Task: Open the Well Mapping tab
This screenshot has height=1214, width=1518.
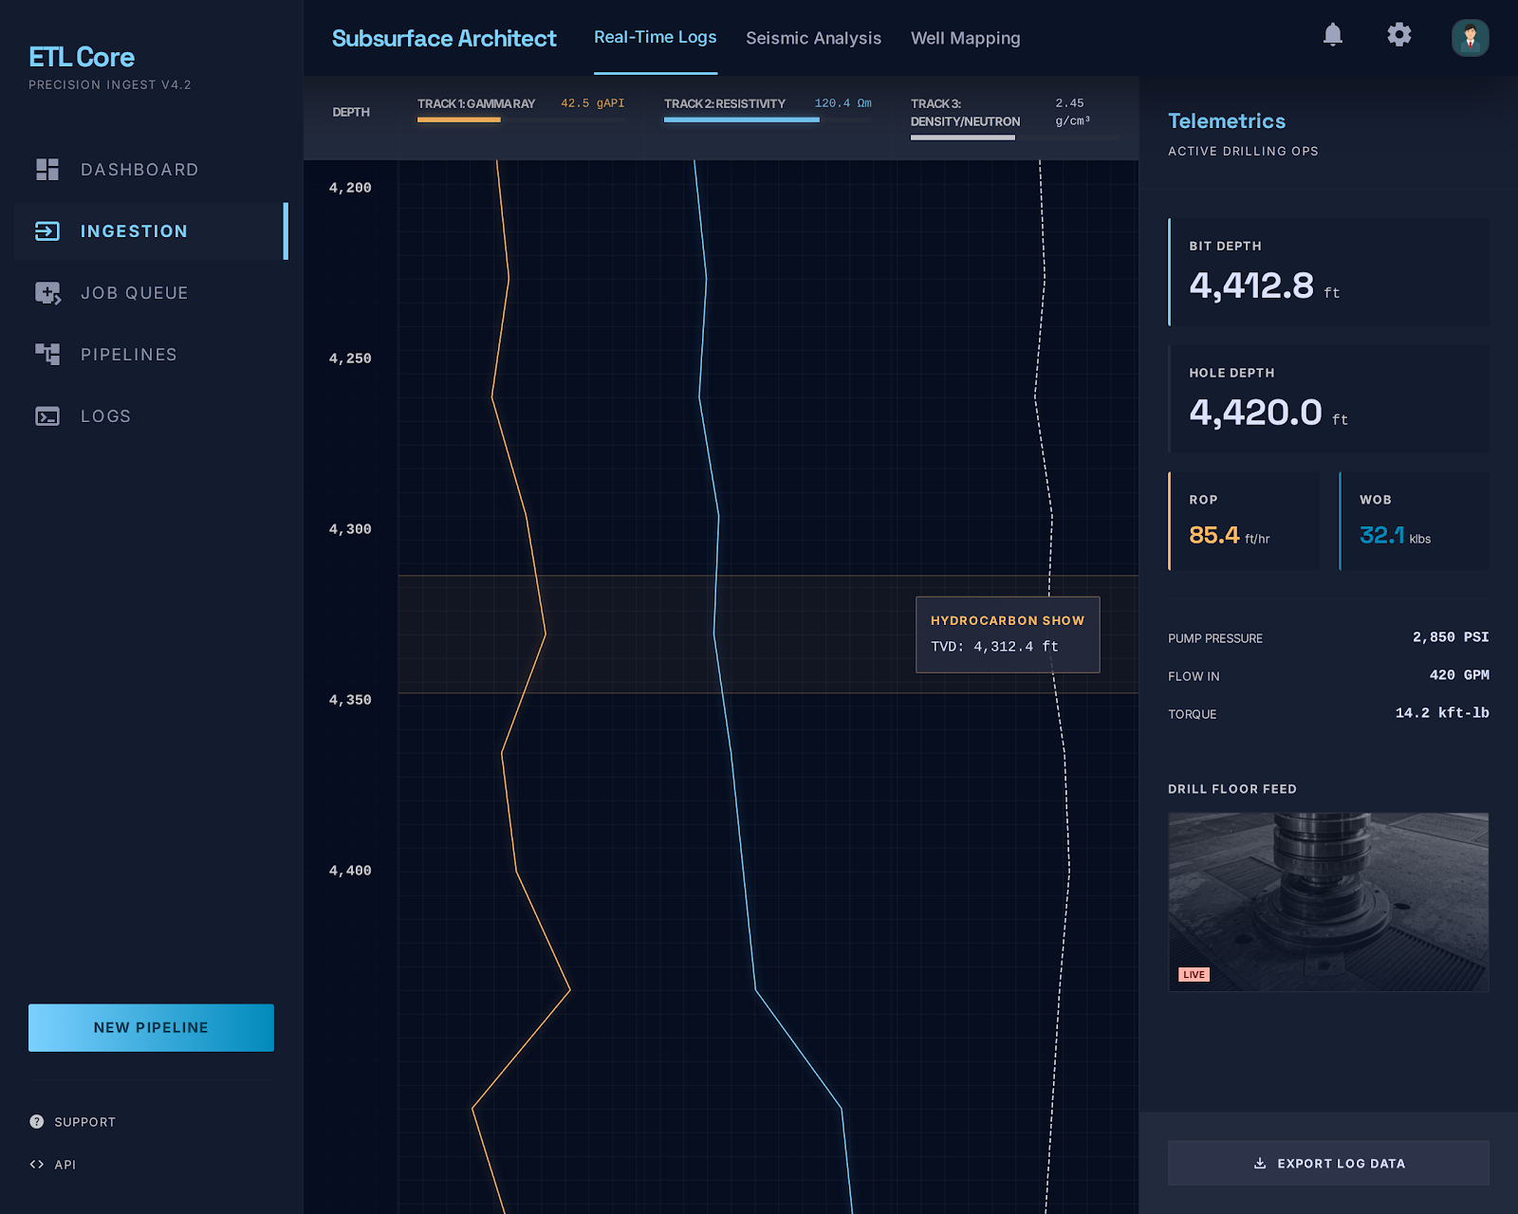Action: tap(965, 38)
